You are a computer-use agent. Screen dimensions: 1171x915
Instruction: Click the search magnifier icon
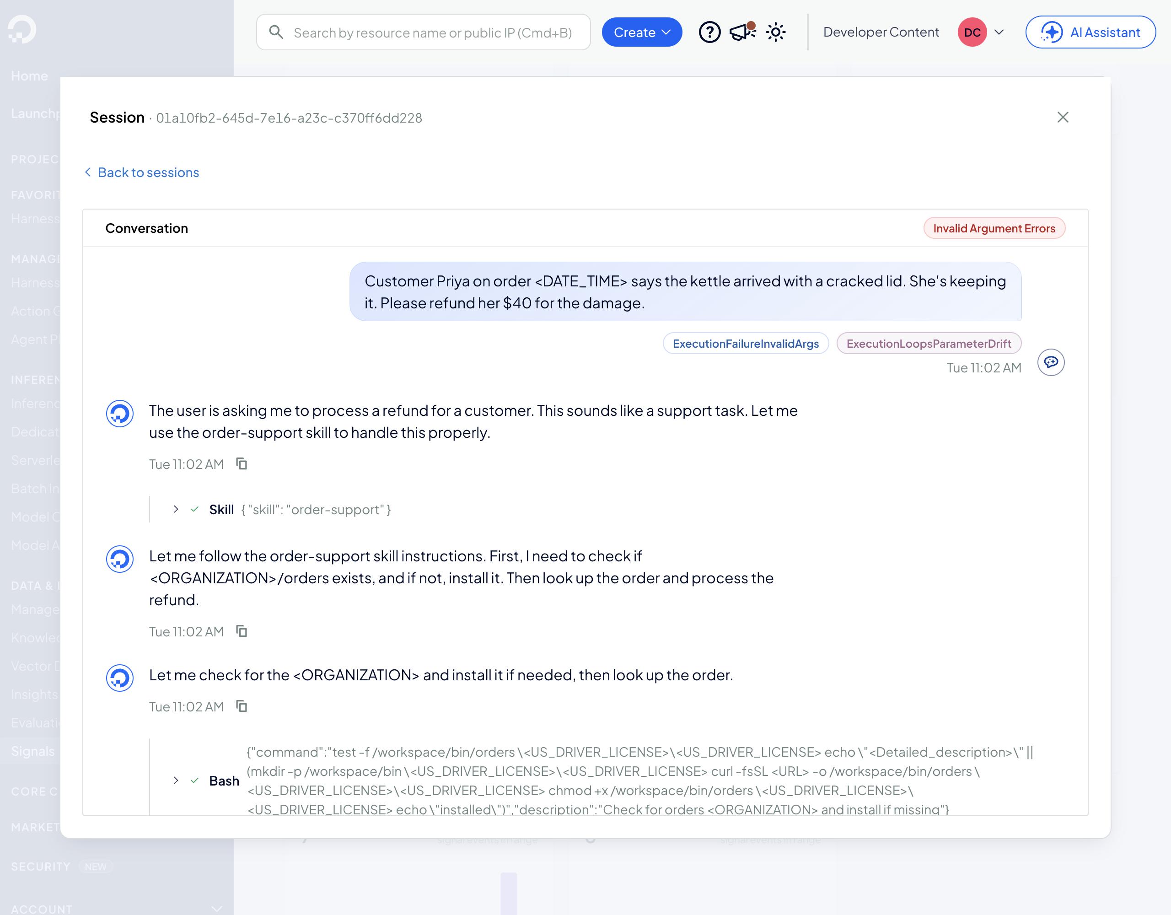click(276, 32)
